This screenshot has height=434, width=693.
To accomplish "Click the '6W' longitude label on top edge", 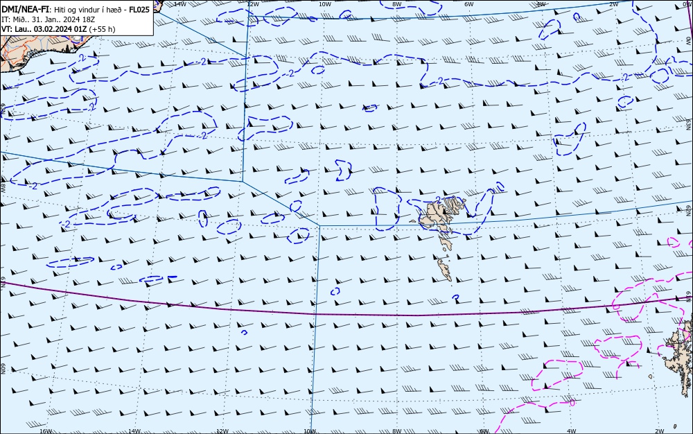I will coord(469,4).
